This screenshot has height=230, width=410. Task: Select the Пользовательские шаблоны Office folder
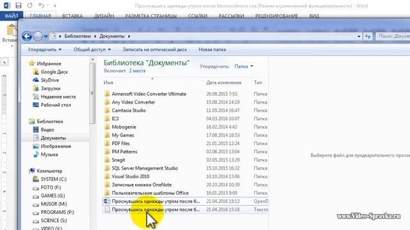click(150, 193)
